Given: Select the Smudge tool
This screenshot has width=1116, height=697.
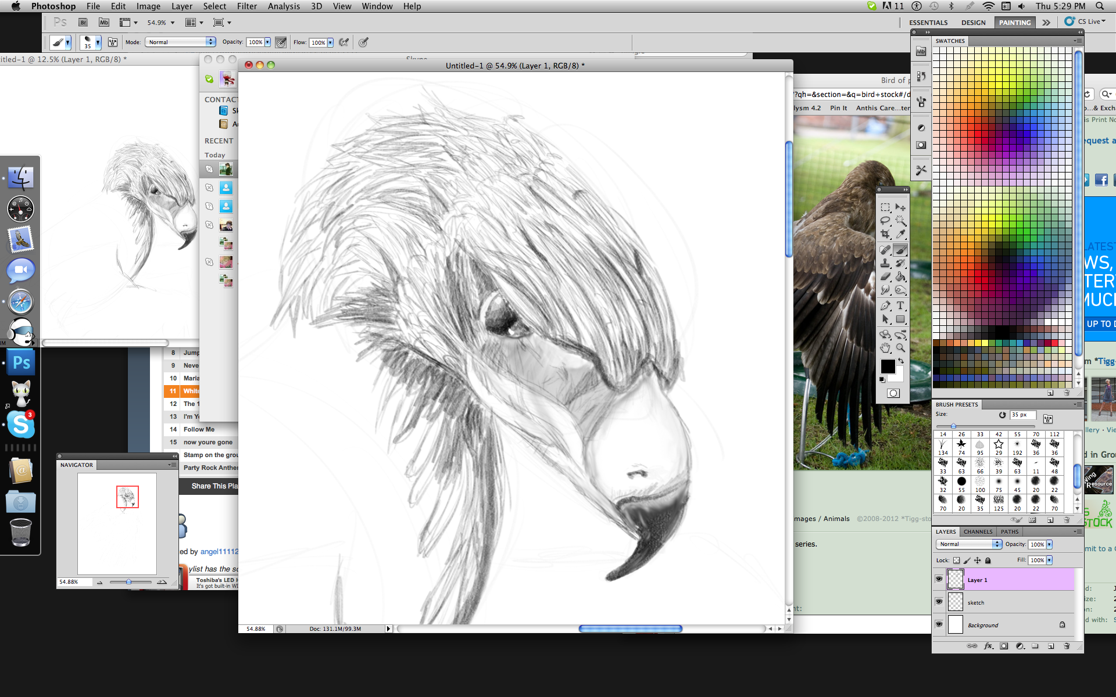Looking at the screenshot, I should click(885, 290).
